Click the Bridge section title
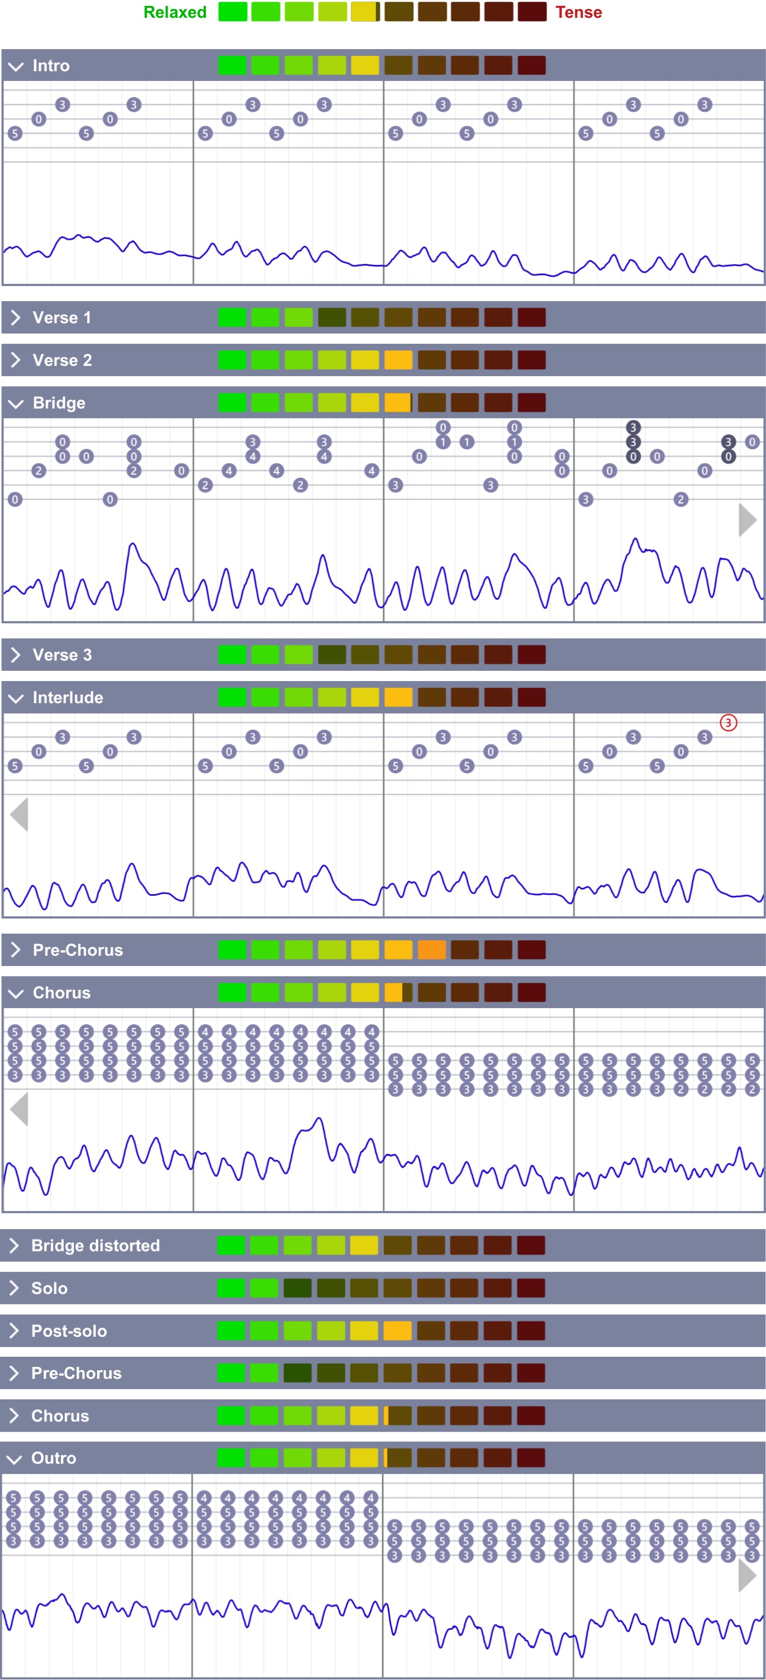Screen dimensions: 766x1680 coord(59,403)
